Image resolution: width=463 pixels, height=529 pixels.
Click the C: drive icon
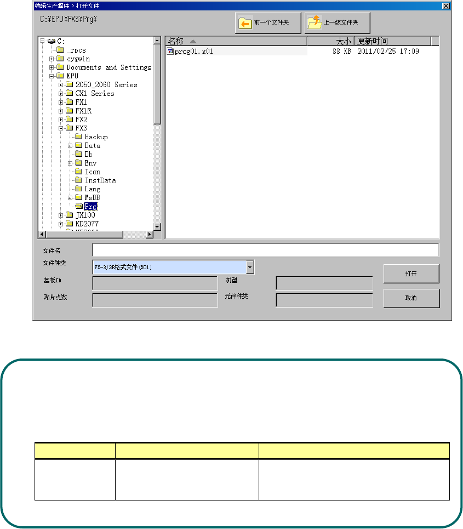point(52,41)
